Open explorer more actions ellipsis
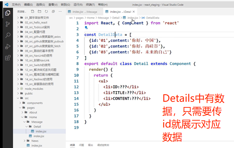234x148 pixels. tap(60, 12)
